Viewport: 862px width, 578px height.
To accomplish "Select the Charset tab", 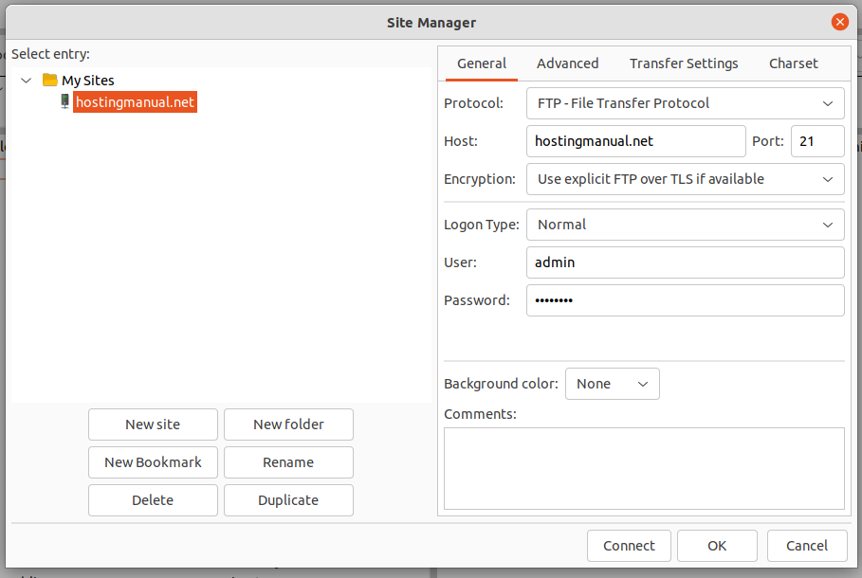I will click(793, 63).
